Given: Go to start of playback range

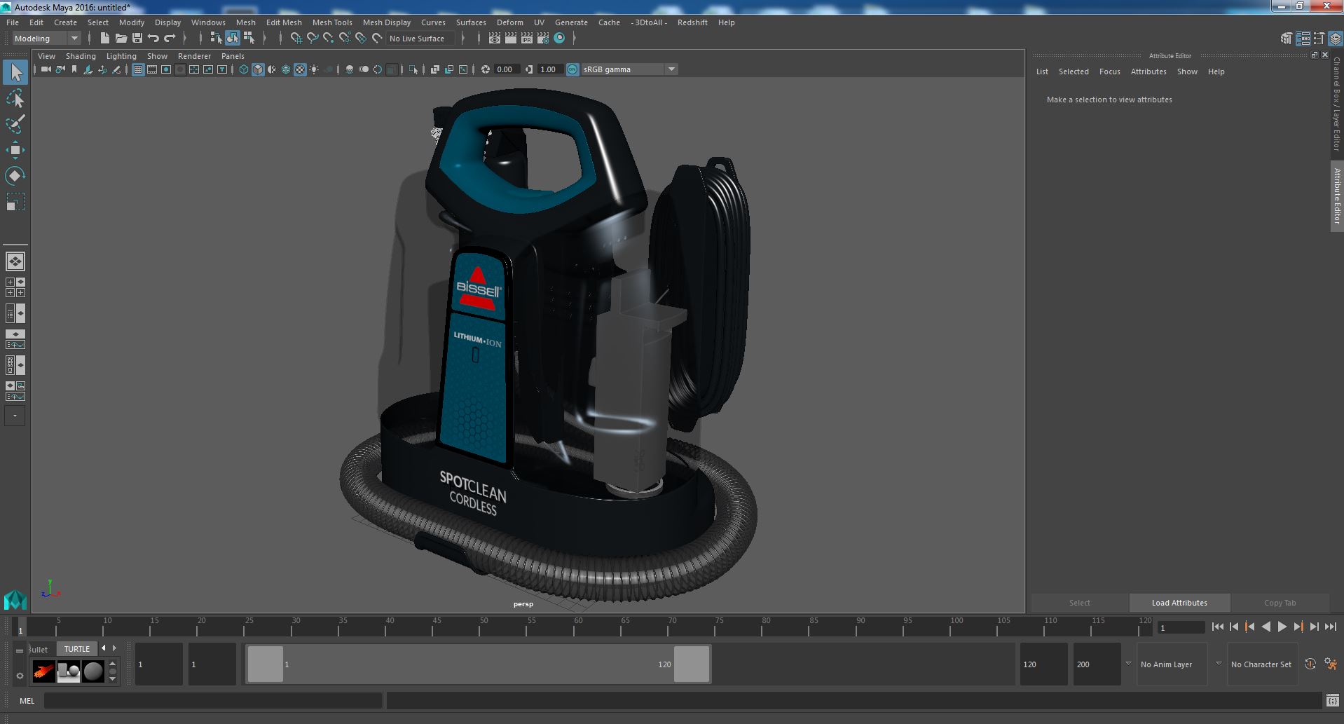Looking at the screenshot, I should [1217, 627].
